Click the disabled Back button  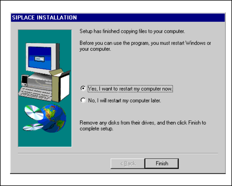coord(128,164)
